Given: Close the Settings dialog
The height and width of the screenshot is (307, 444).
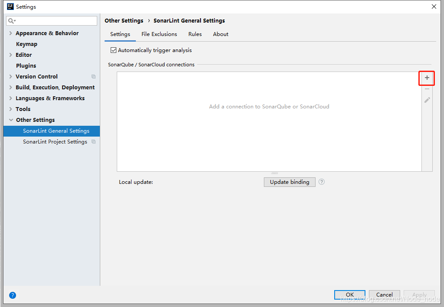Looking at the screenshot, I should pyautogui.click(x=434, y=7).
